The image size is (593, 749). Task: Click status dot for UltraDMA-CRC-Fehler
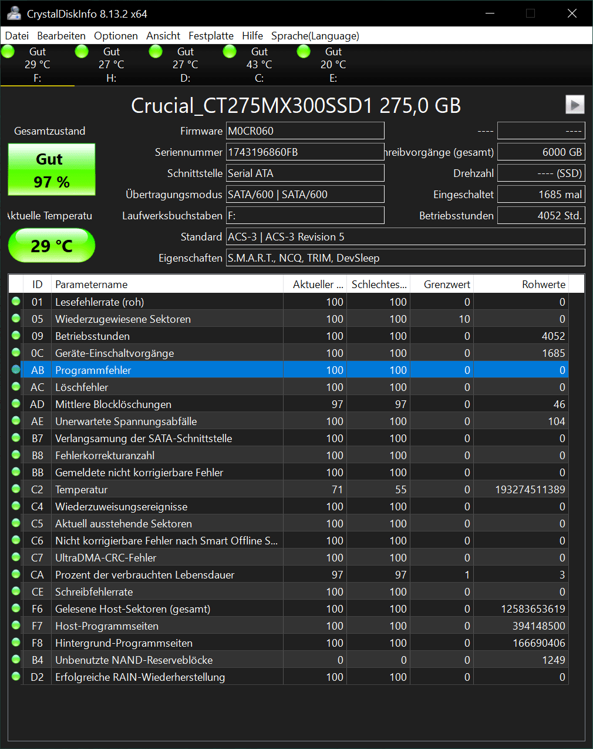tap(16, 557)
